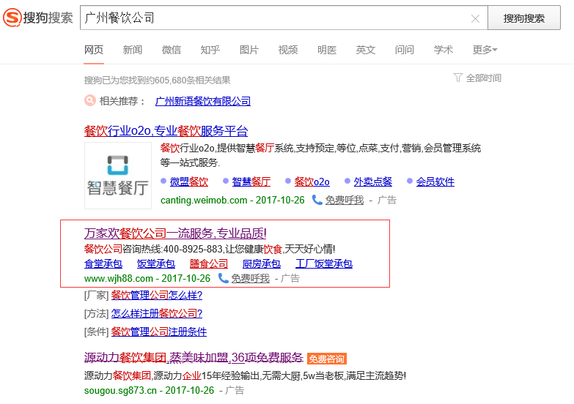Select the 知乎 search tab
The width and height of the screenshot is (574, 404).
click(x=210, y=50)
